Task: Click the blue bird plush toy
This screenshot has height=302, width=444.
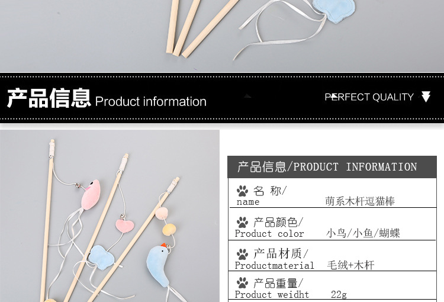Action: tap(158, 265)
